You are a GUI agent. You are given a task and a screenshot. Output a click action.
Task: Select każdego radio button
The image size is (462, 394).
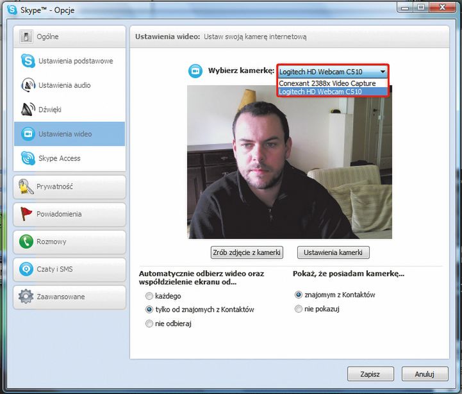[149, 296]
